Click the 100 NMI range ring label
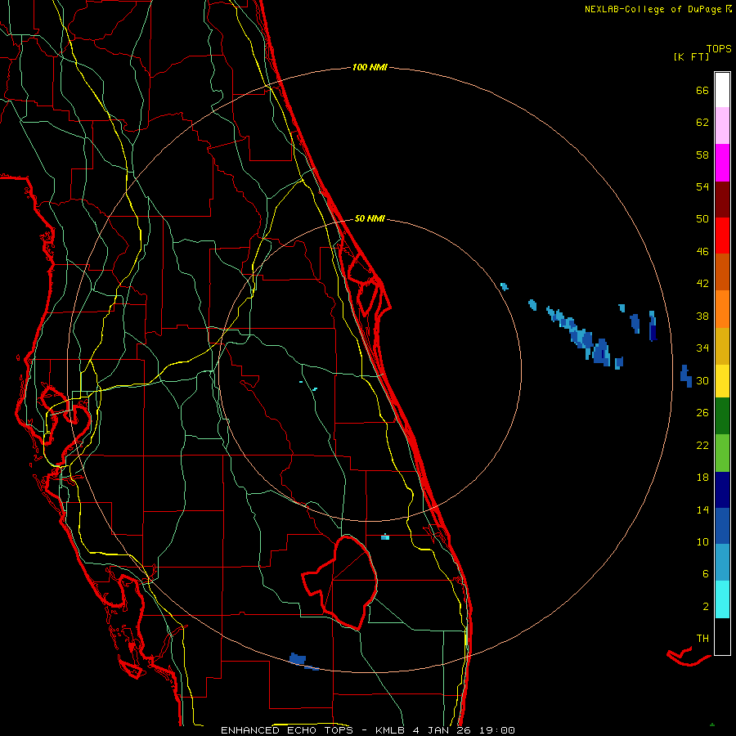This screenshot has height=736, width=736. [x=370, y=68]
